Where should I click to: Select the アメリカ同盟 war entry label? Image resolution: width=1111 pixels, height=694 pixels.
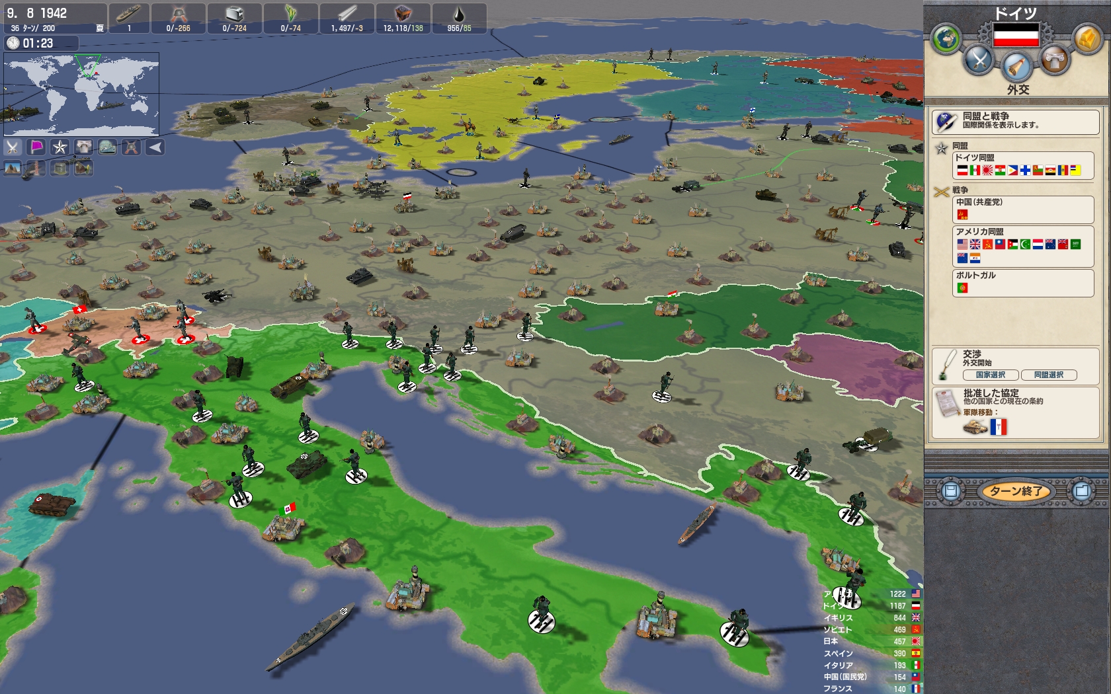(979, 232)
